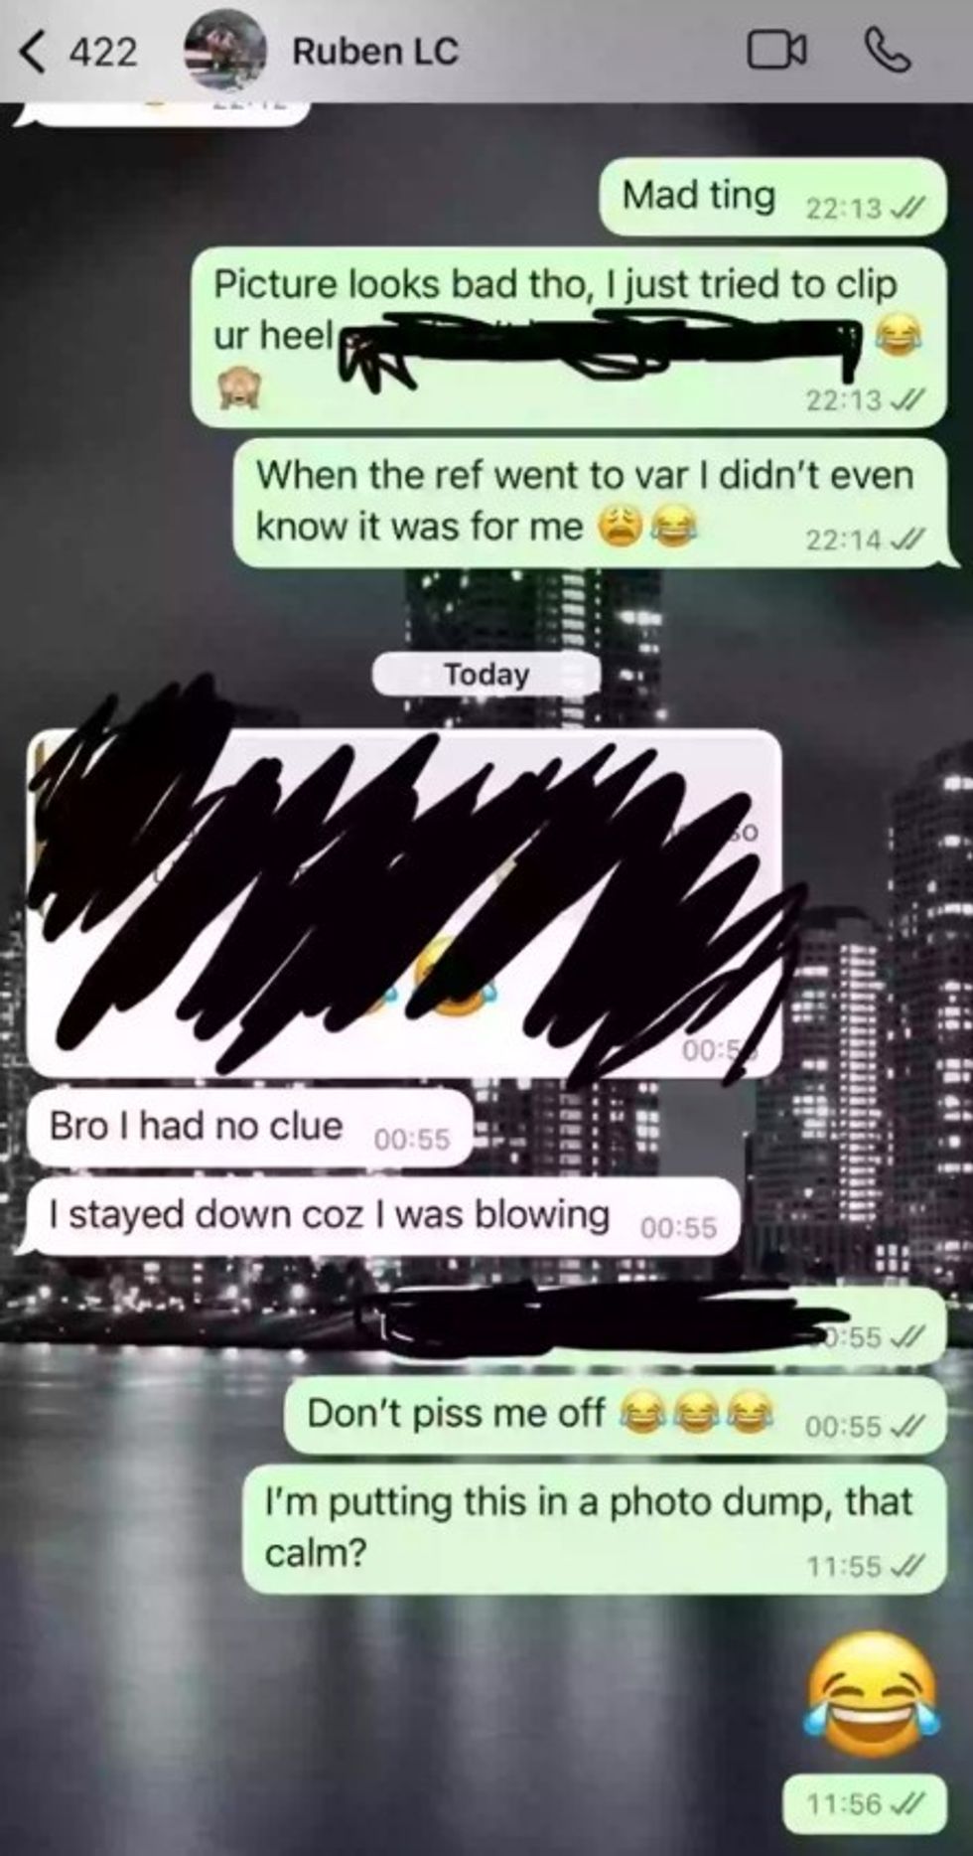The image size is (973, 1856).
Task: Select the "Bro I had no clue" message
Action: 249,1129
